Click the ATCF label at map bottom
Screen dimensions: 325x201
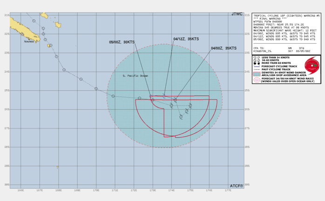(x=237, y=186)
